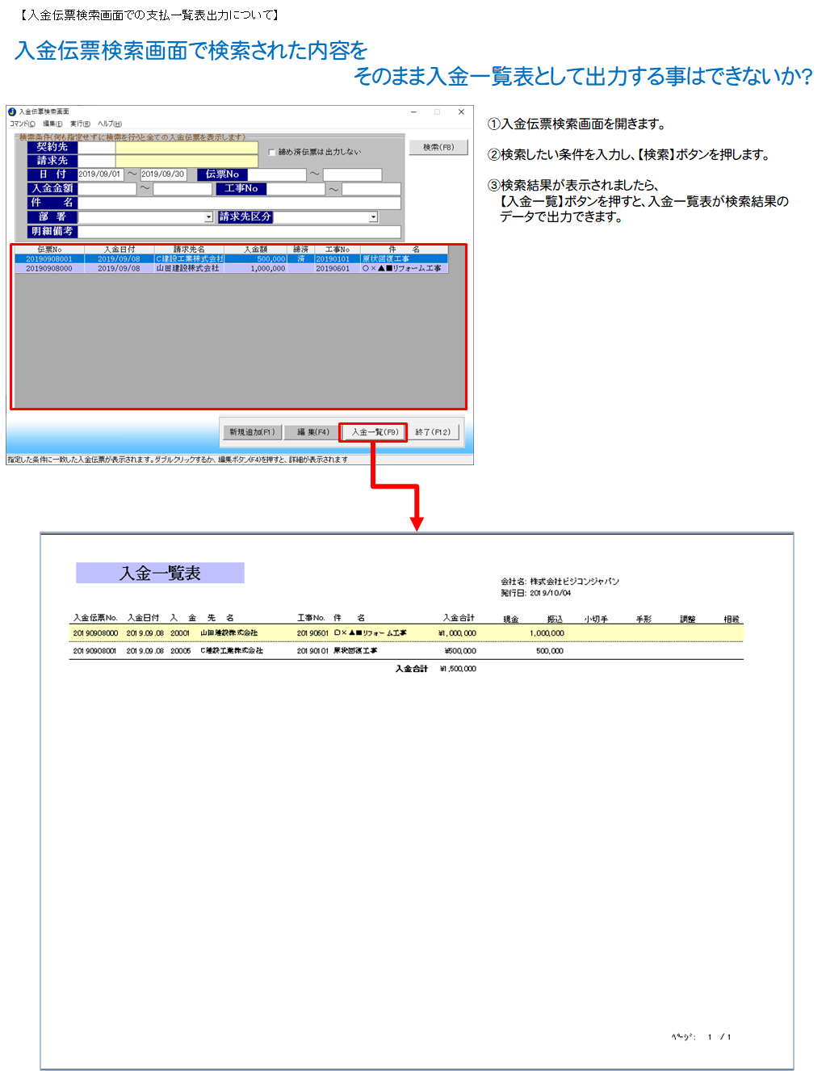Open the 編集 menu
826x1071 pixels.
point(52,124)
